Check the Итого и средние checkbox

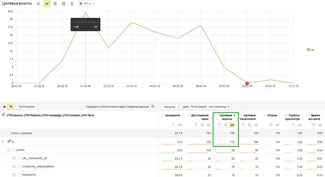pos(9,133)
